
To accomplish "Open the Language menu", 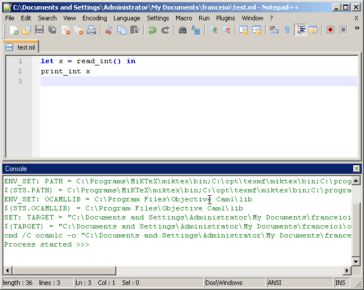I will pos(127,18).
